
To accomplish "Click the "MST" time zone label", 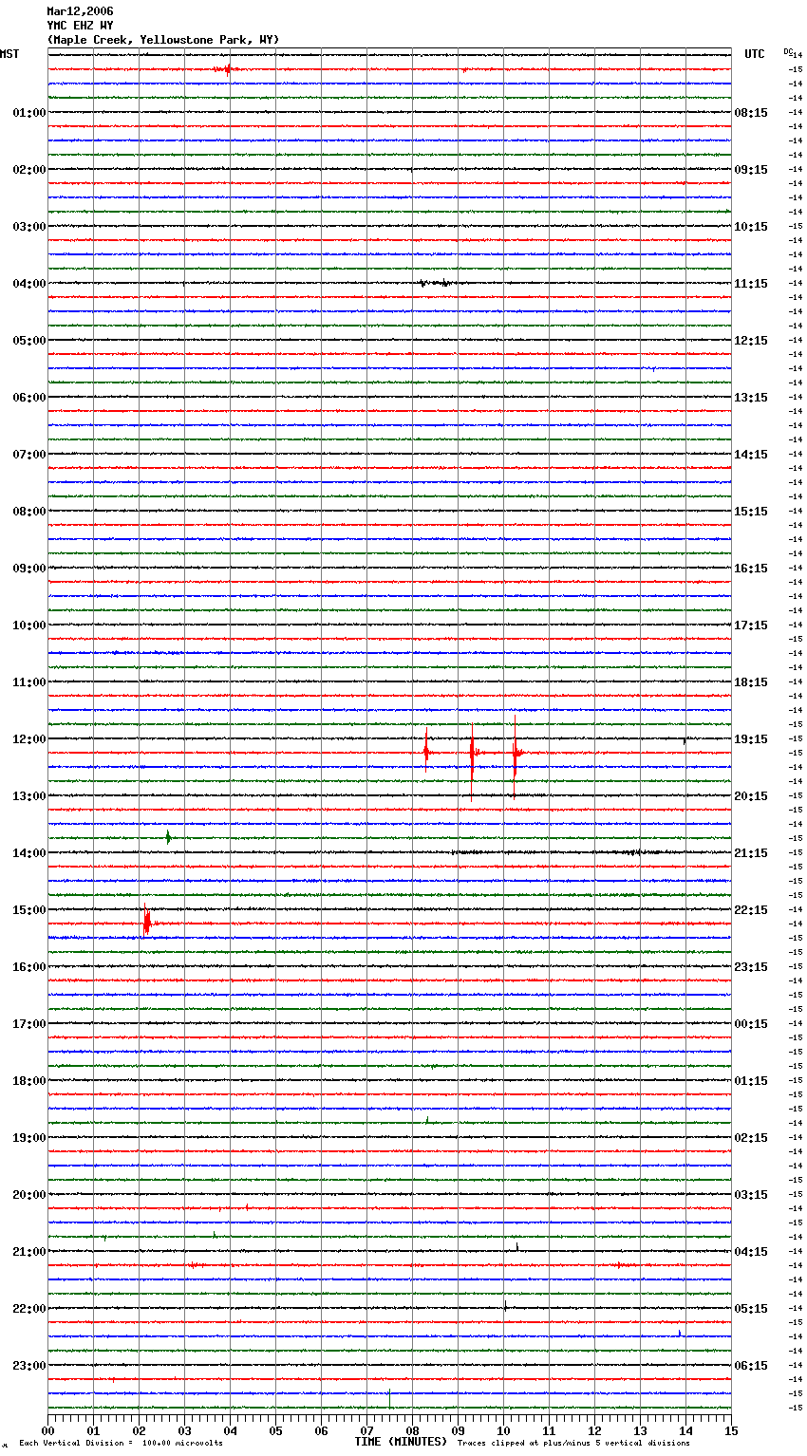I will pos(9,54).
